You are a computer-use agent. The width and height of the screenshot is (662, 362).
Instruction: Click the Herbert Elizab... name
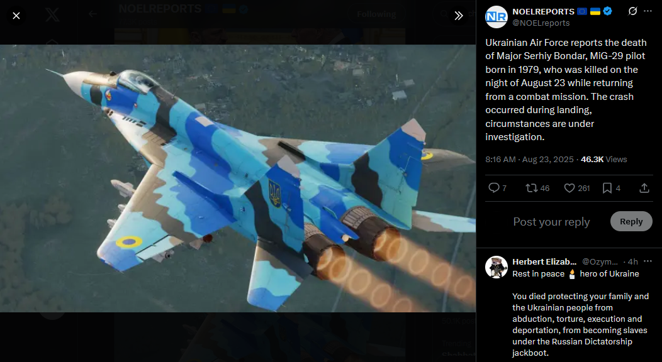(544, 261)
